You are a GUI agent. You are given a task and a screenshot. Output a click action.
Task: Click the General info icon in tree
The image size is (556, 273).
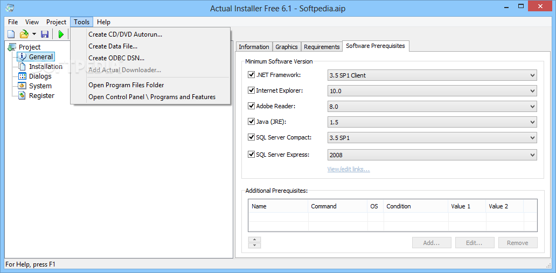tap(22, 57)
